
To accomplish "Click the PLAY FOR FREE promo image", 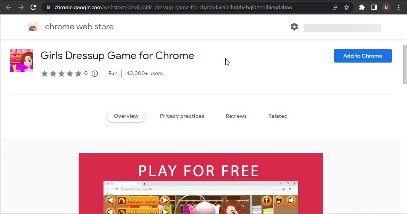I will pos(201,183).
